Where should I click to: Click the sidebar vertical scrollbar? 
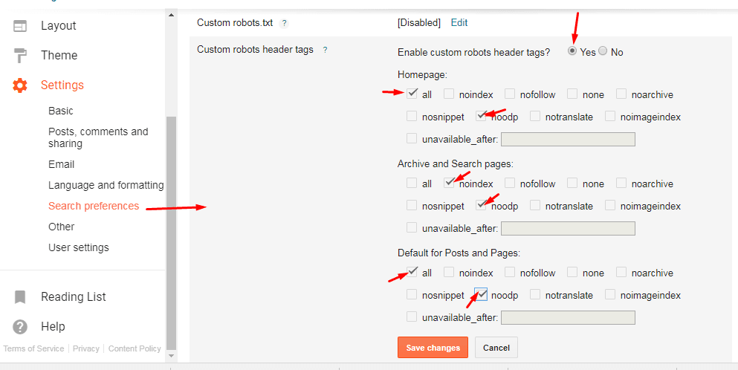(172, 223)
